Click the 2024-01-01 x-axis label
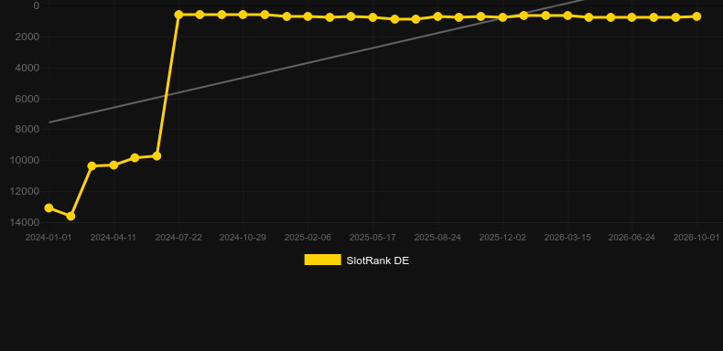Screen dimensions: 723x351 click(49, 238)
